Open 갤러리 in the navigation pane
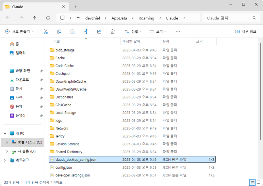This screenshot has width=263, height=186. click(18, 53)
